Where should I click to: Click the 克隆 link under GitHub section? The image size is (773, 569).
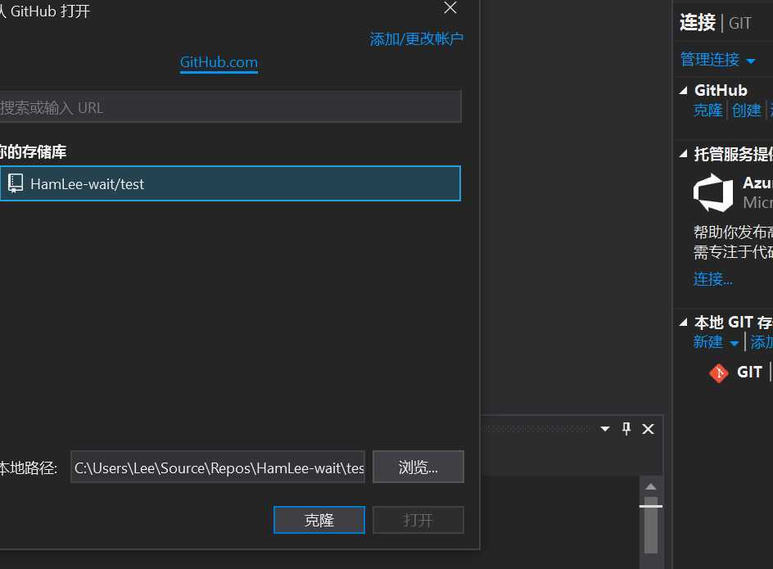(708, 110)
